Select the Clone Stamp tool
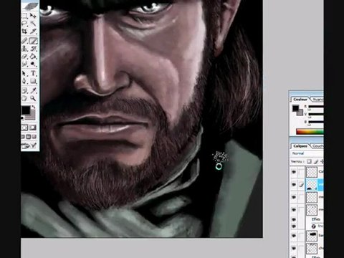The width and height of the screenshot is (344, 258). tap(24, 49)
